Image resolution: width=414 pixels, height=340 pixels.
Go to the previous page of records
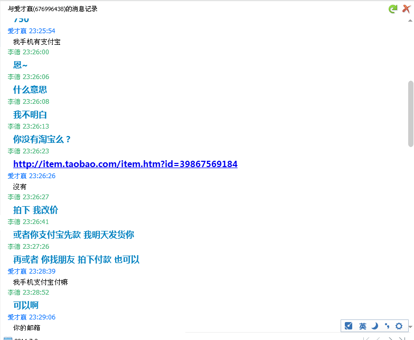[377, 338]
